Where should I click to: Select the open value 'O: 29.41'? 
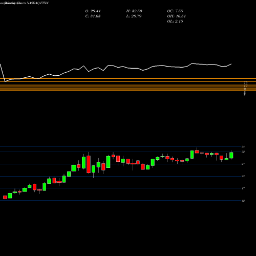[93, 11]
